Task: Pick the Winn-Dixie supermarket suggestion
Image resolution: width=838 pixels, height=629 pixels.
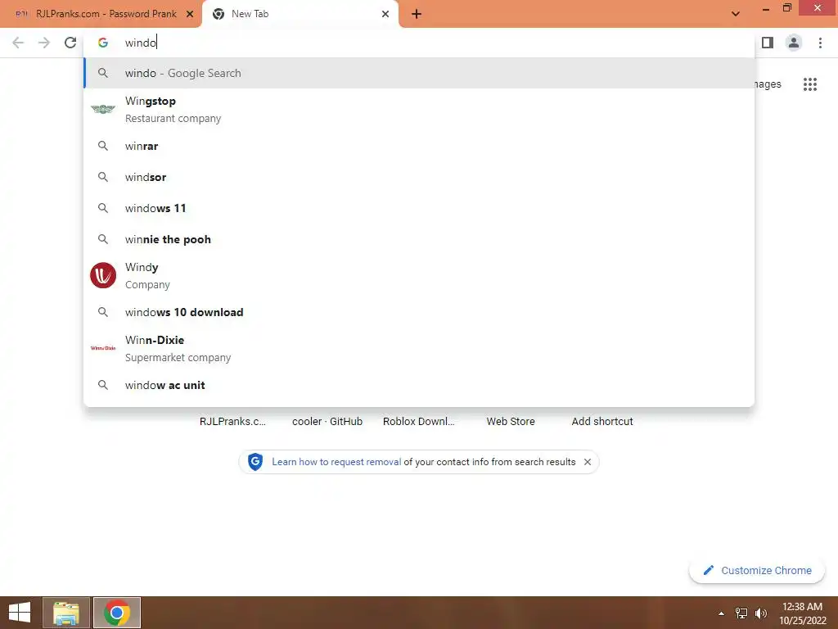Action: coord(419,348)
